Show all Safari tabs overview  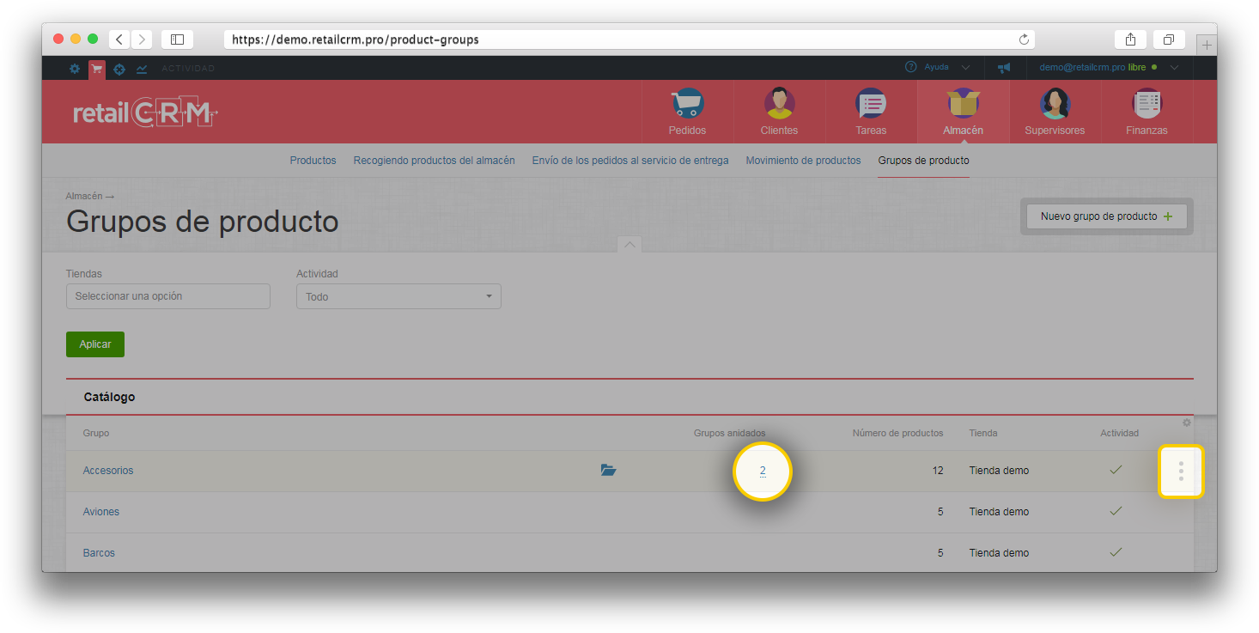(1169, 40)
